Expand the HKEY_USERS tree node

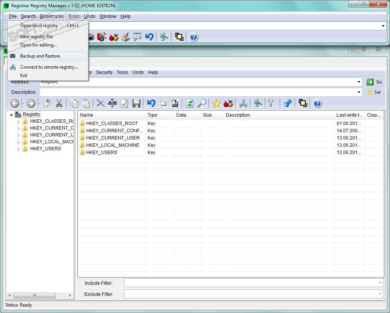18,149
